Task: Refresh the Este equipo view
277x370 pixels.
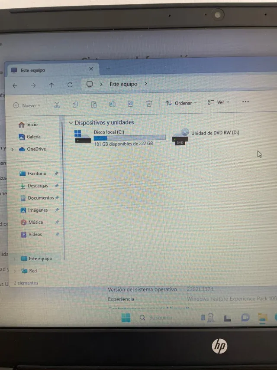Action: tap(70, 85)
